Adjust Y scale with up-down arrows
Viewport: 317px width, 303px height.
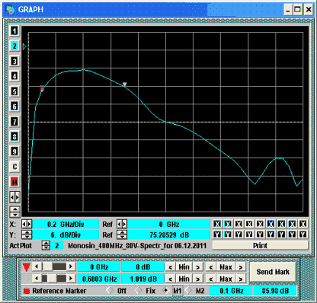pos(27,234)
